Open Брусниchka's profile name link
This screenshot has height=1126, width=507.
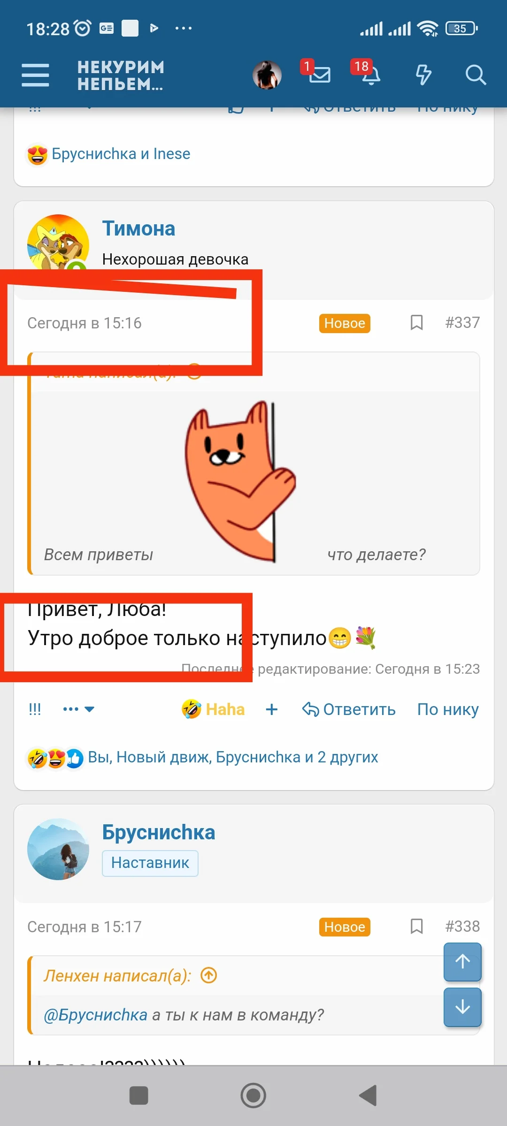point(159,832)
